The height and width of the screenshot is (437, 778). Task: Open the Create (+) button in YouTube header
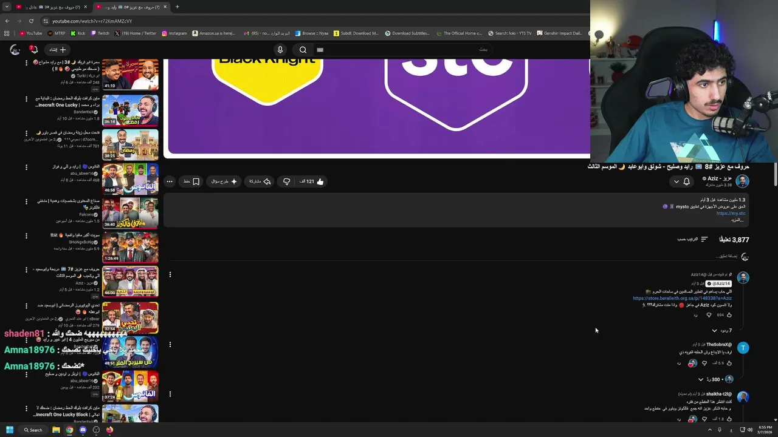point(58,50)
